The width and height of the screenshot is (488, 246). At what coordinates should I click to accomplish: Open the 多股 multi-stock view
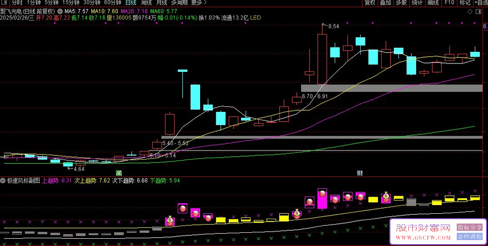click(x=401, y=3)
